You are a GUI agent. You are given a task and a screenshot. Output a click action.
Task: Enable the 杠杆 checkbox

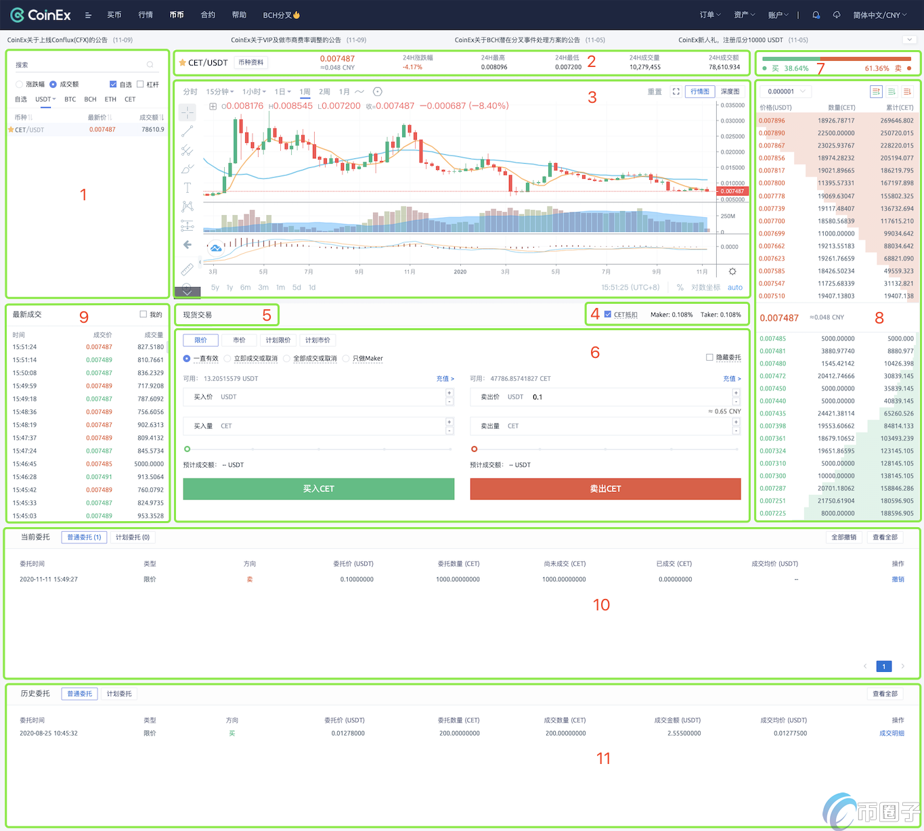140,85
